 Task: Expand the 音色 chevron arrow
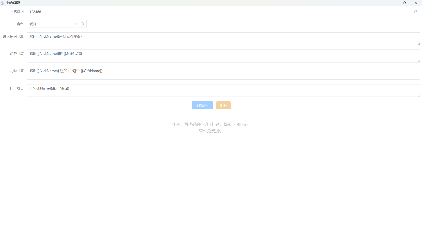click(77, 24)
